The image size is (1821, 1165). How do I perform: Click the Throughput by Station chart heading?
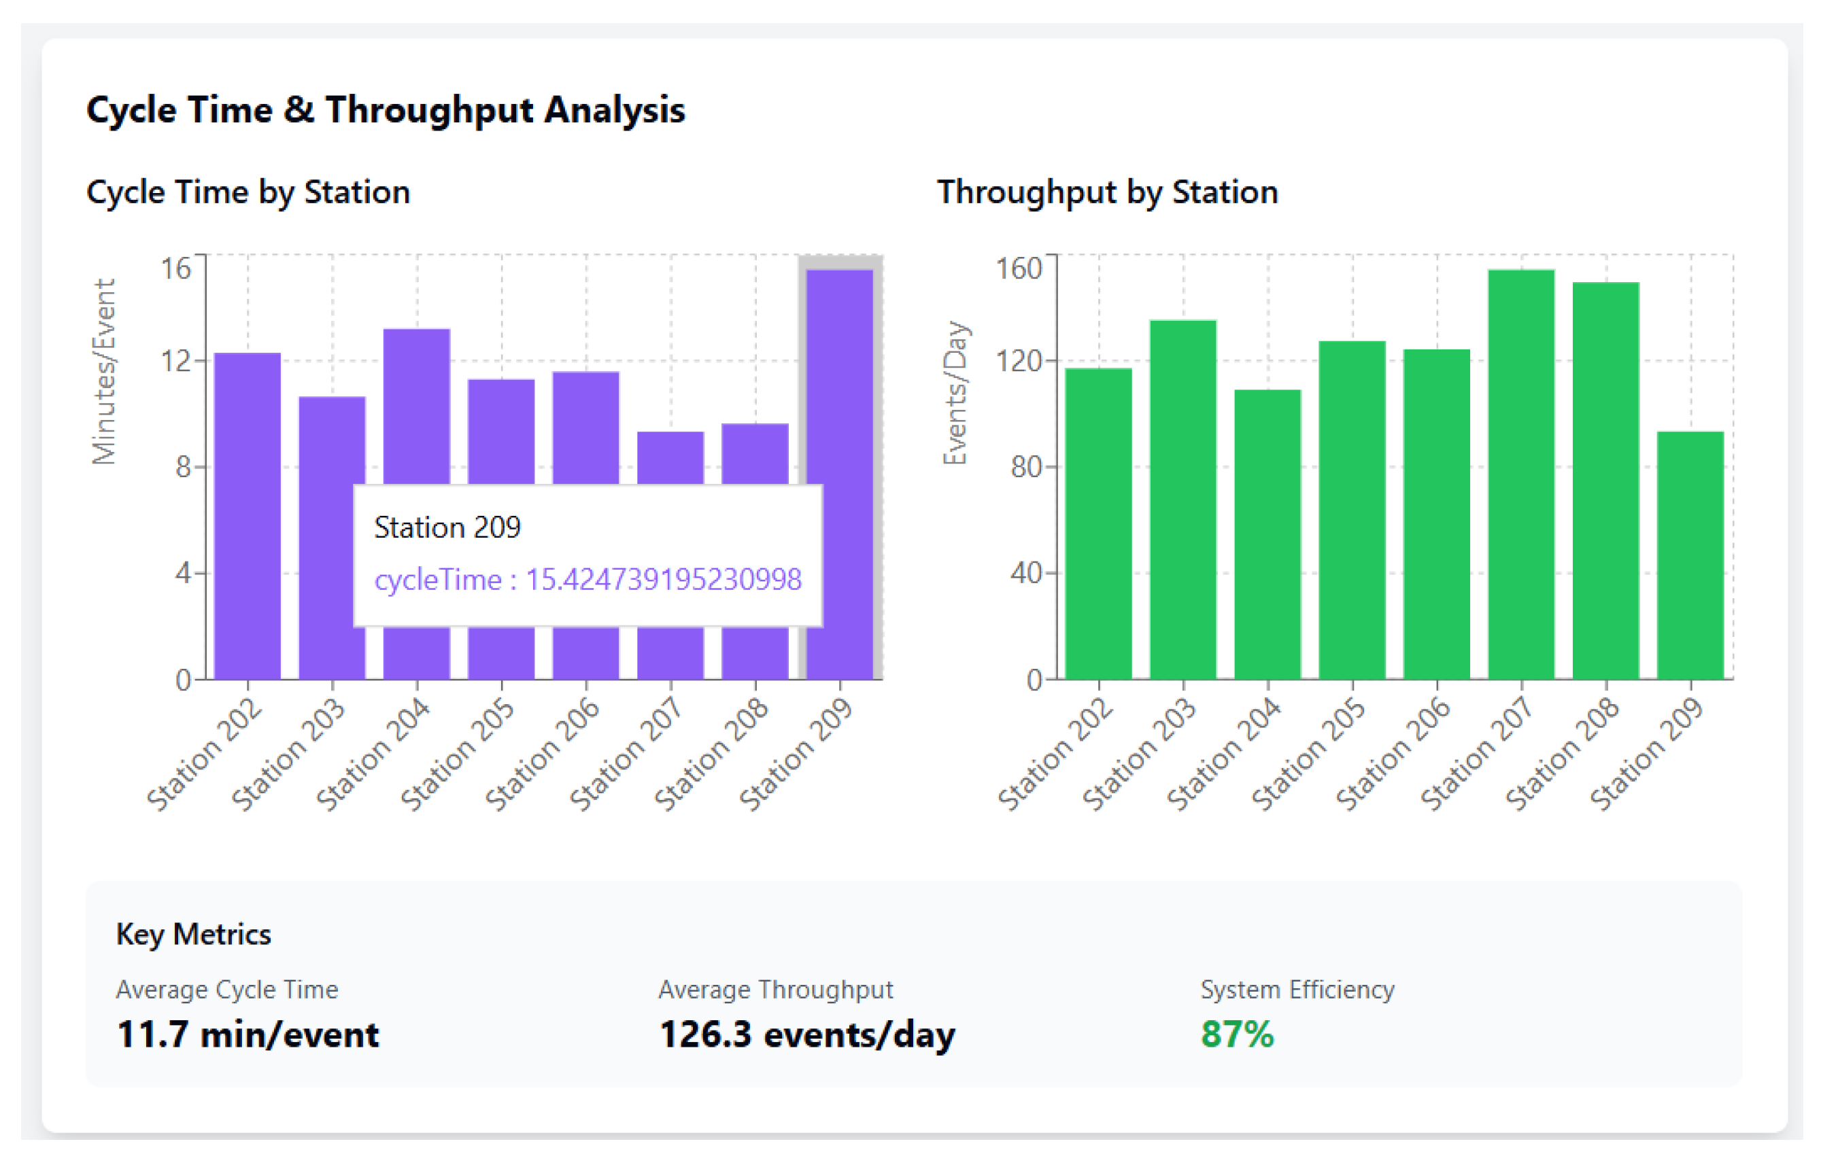1107,192
